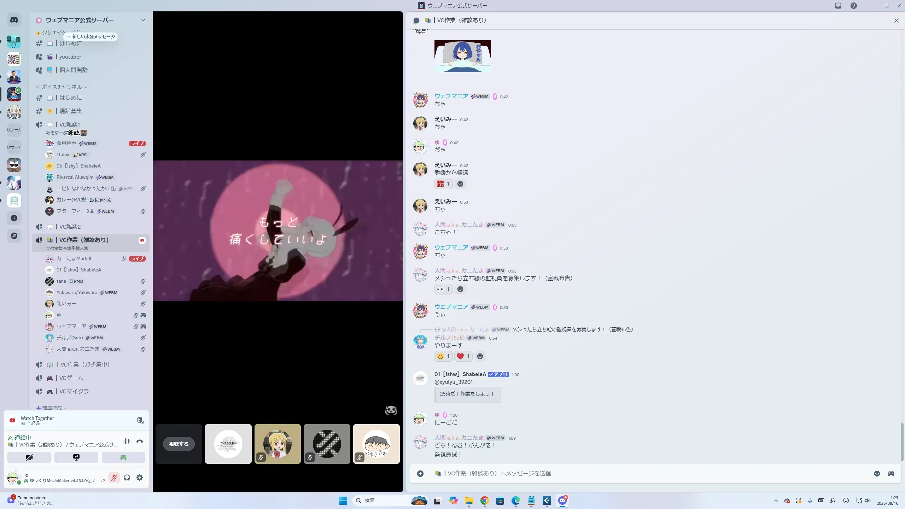Disconnect from the voice call
The width and height of the screenshot is (905, 509).
click(x=140, y=441)
